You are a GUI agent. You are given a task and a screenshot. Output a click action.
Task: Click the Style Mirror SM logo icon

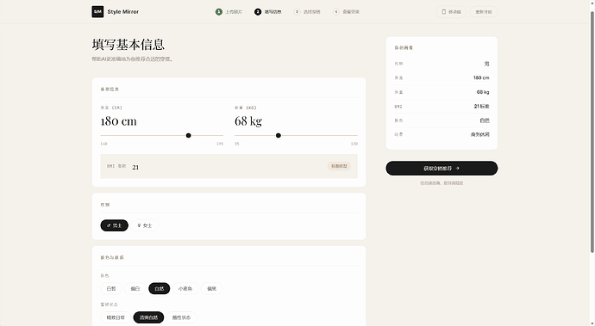97,12
